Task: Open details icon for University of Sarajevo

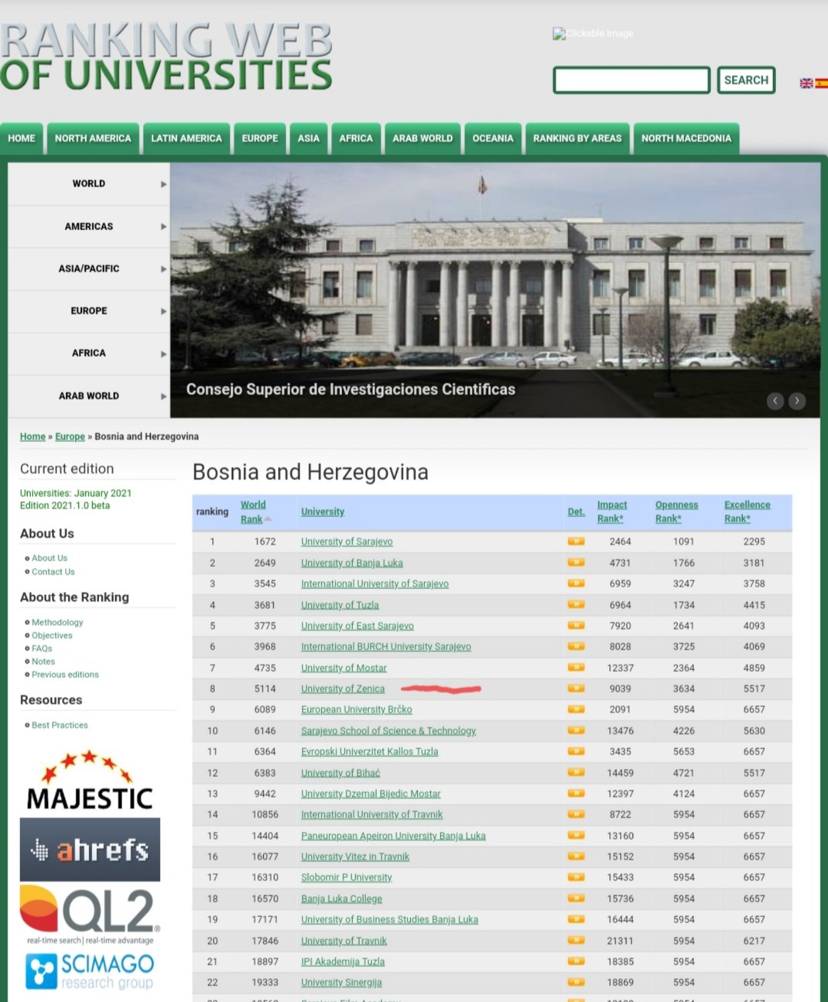Action: pos(576,542)
